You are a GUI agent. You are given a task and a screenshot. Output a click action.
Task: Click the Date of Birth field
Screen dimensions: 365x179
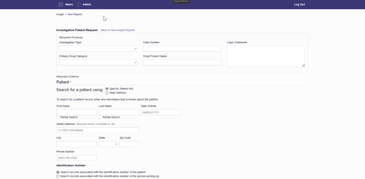pos(161,113)
